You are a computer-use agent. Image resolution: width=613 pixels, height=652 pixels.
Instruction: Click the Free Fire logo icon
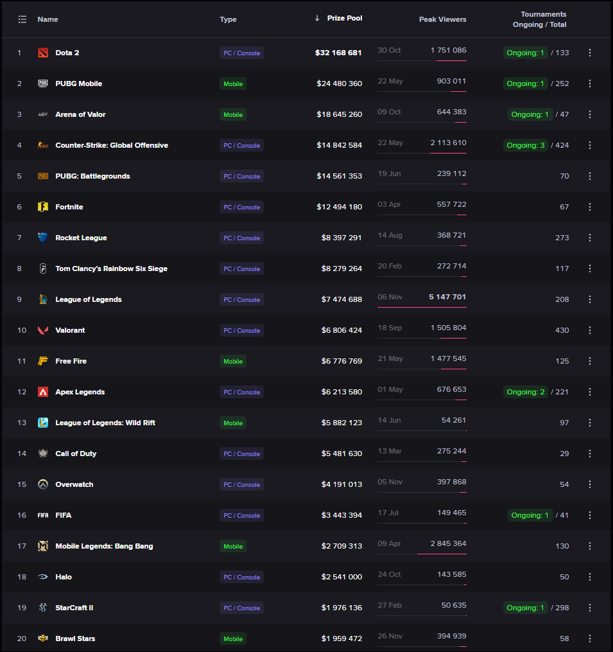click(x=43, y=361)
